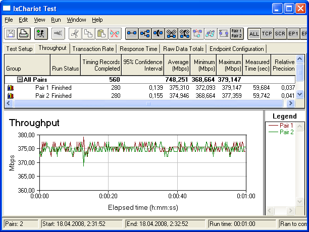
Task: Open the Endpoint Configuration tab
Action: (x=237, y=49)
